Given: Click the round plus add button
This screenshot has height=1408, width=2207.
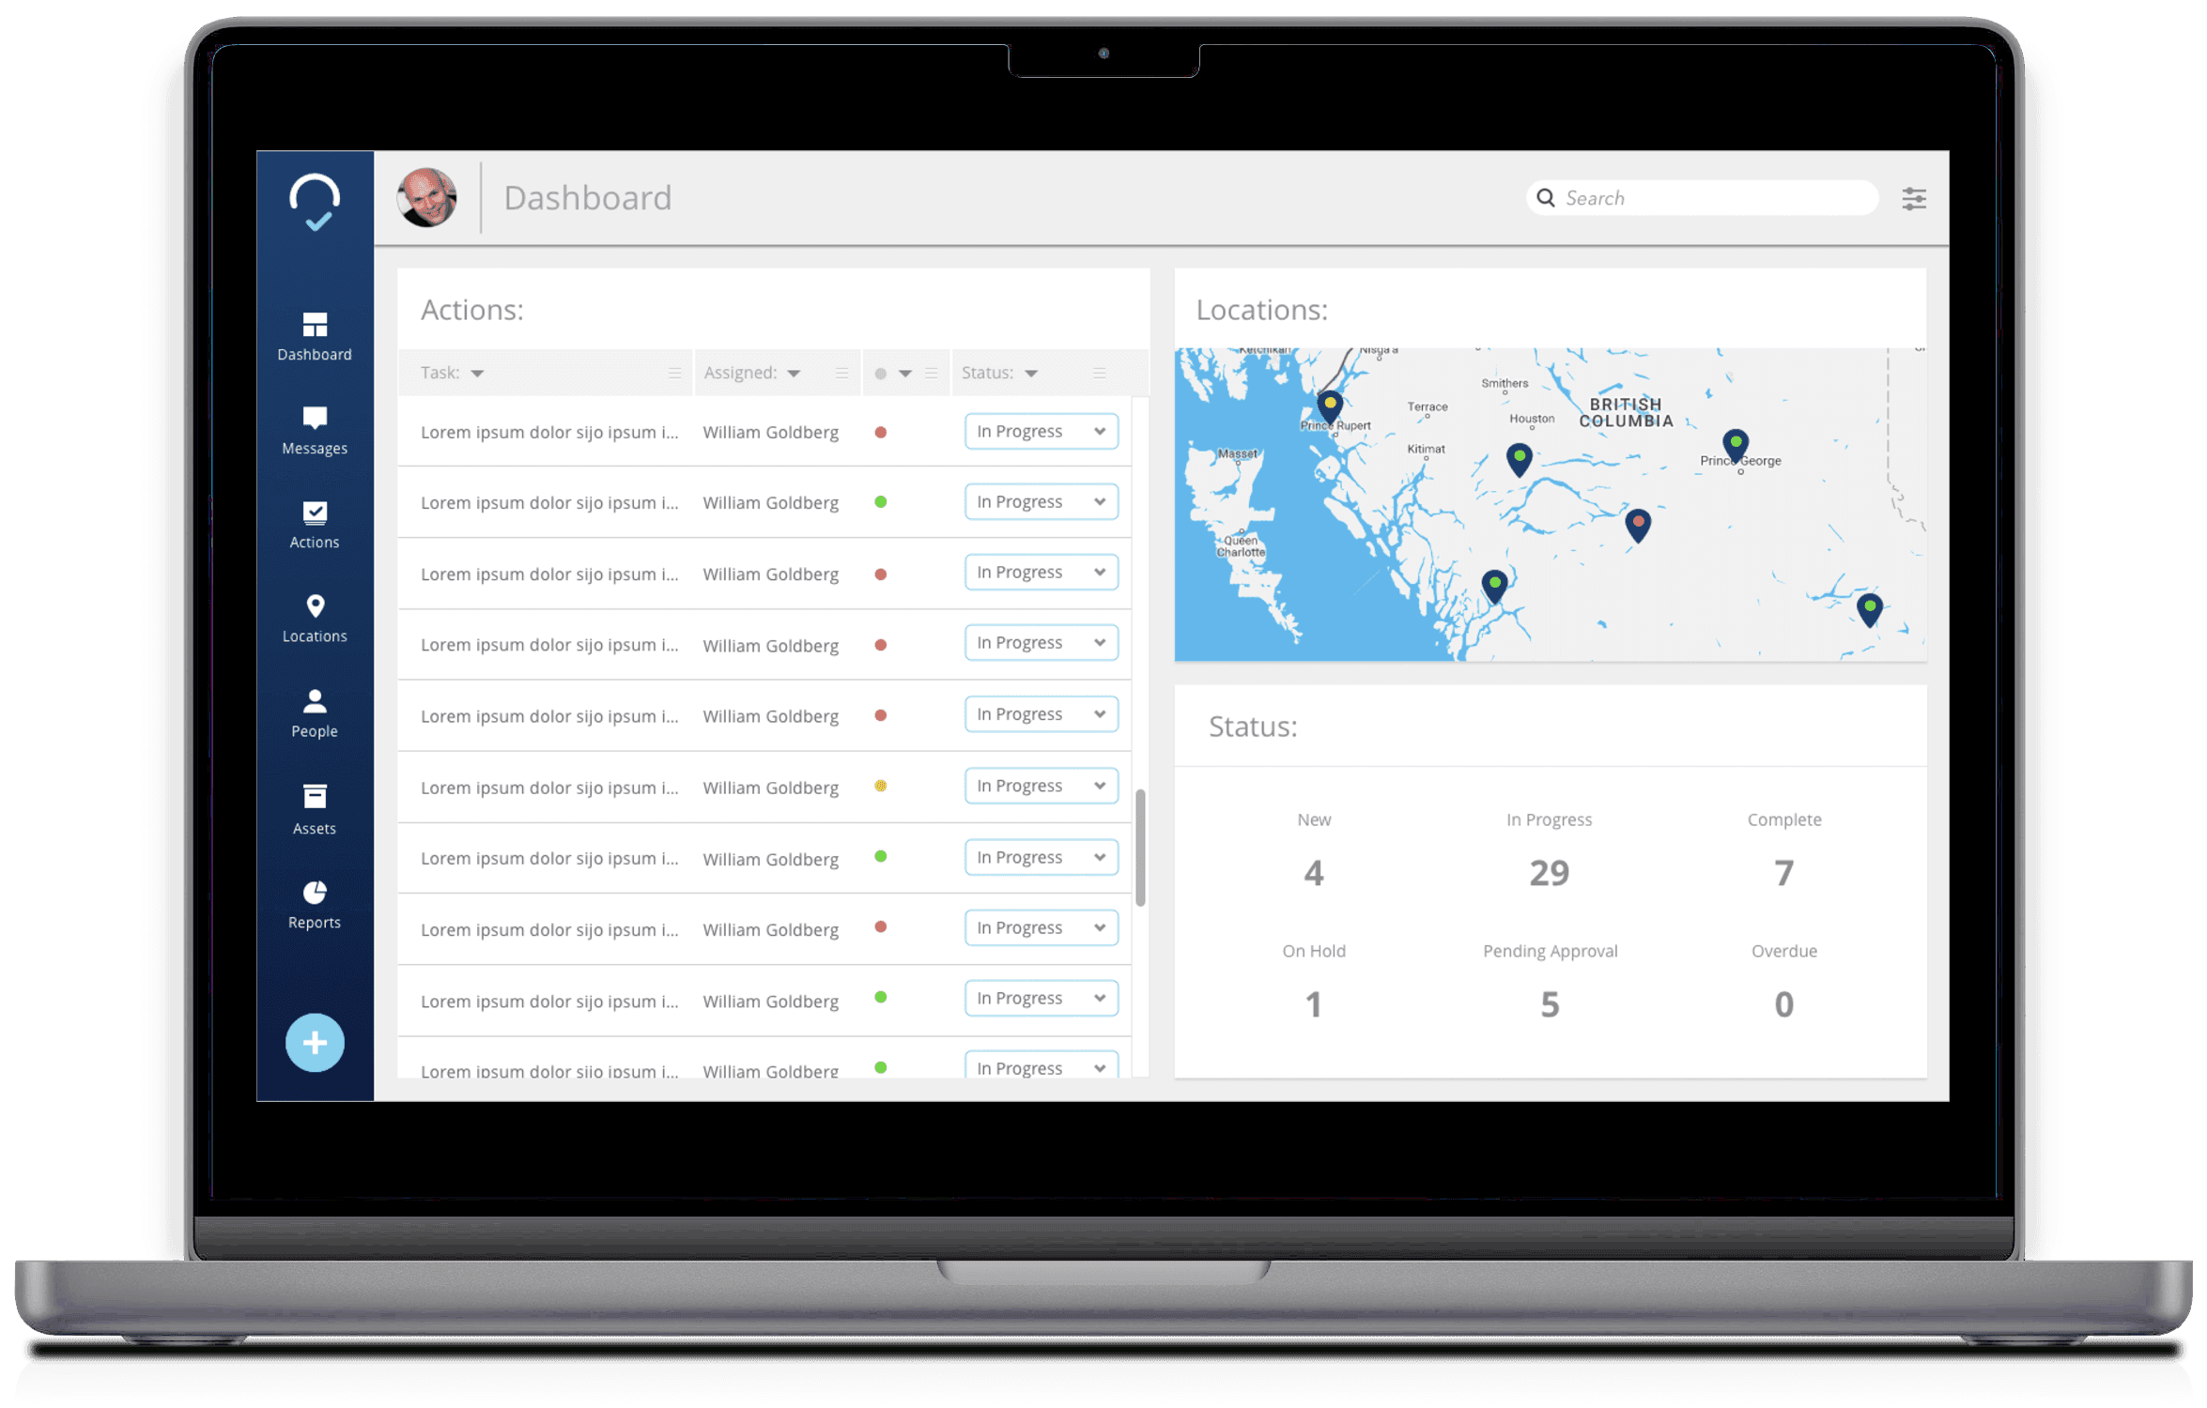Looking at the screenshot, I should [315, 1042].
